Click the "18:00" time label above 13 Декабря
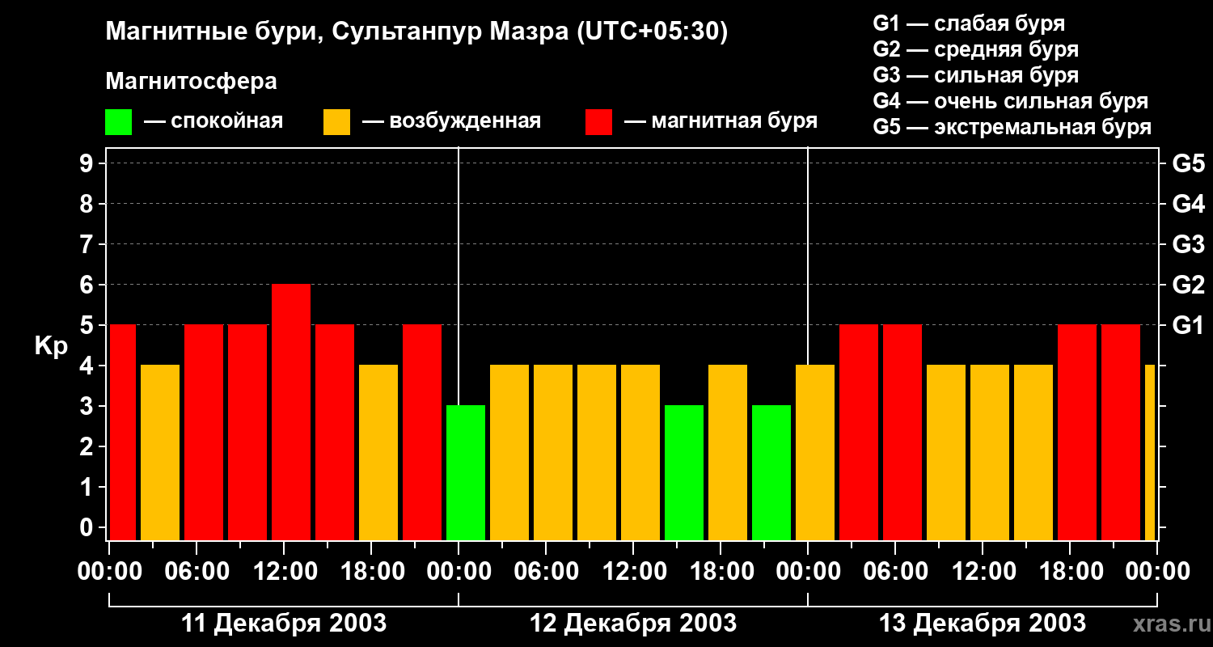This screenshot has width=1213, height=647. [1070, 571]
